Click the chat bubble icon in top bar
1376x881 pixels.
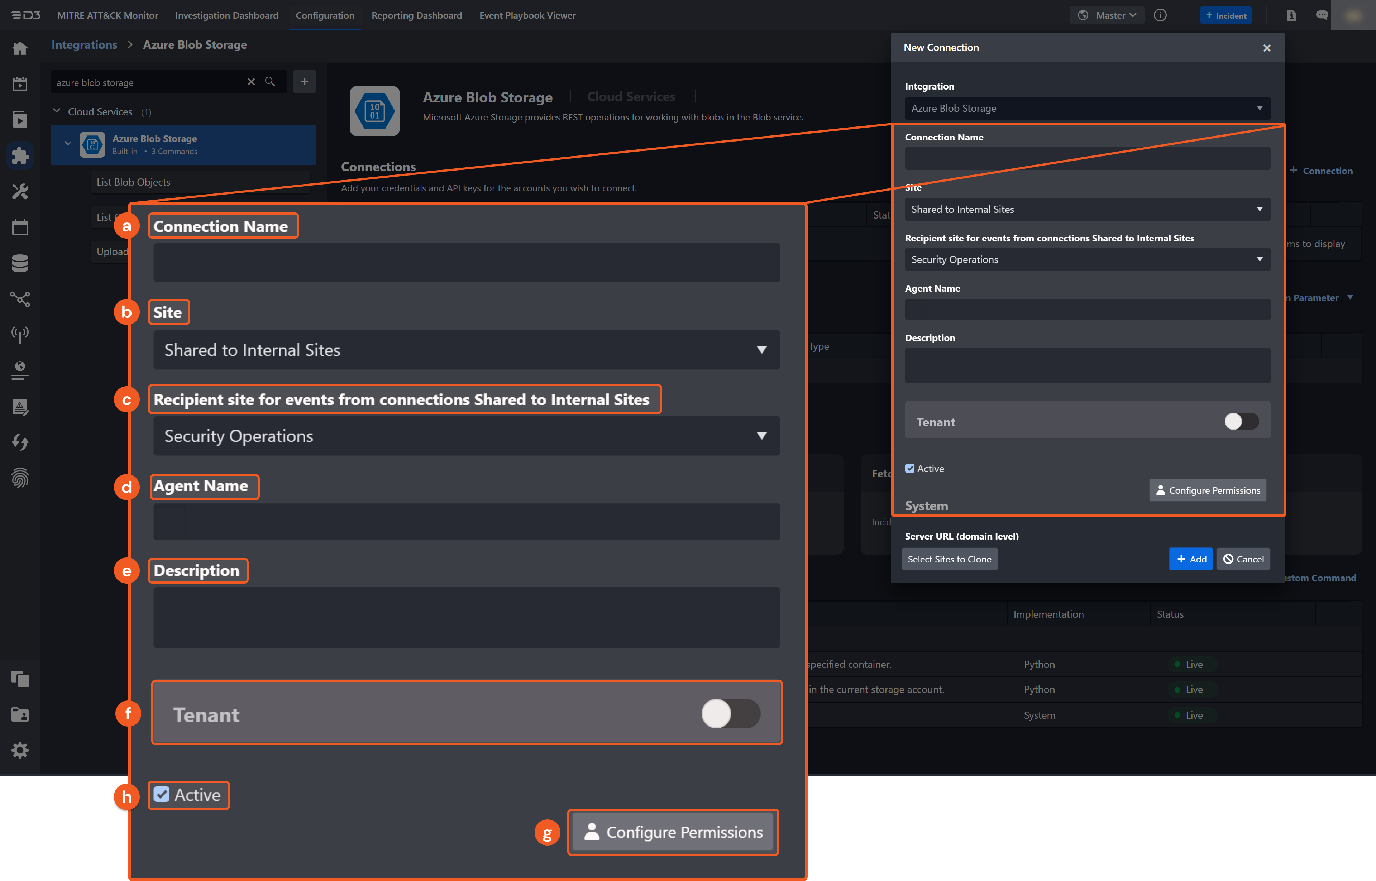(x=1322, y=15)
